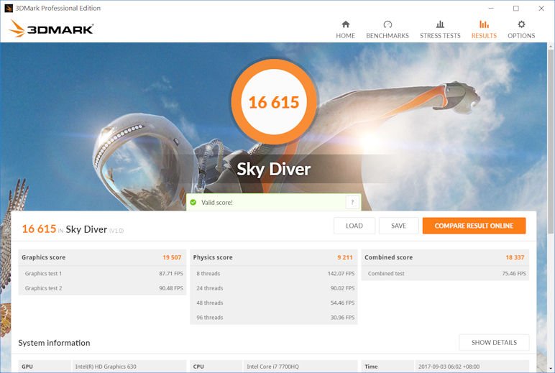The image size is (555, 373).
Task: Click the Combined test row label
Action: [386, 274]
